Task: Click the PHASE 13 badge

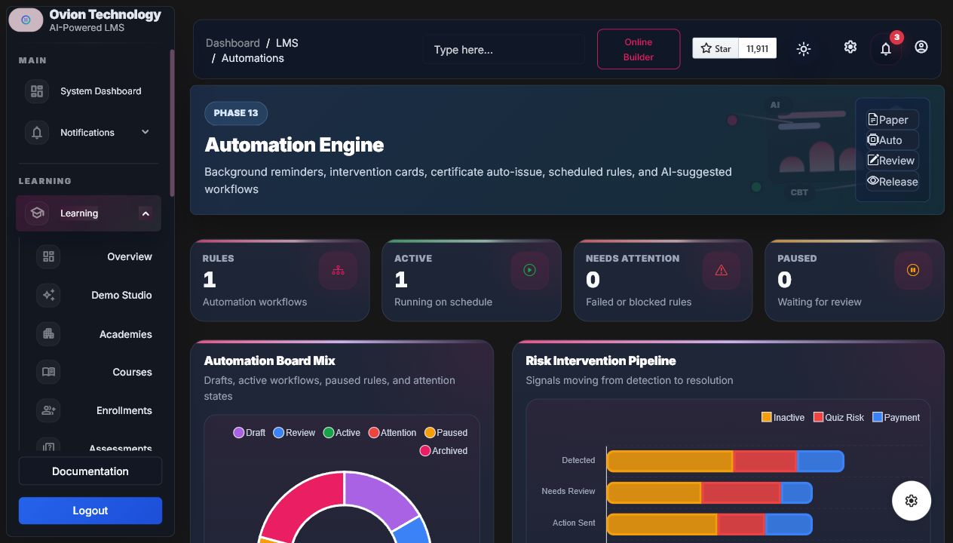Action: (236, 113)
